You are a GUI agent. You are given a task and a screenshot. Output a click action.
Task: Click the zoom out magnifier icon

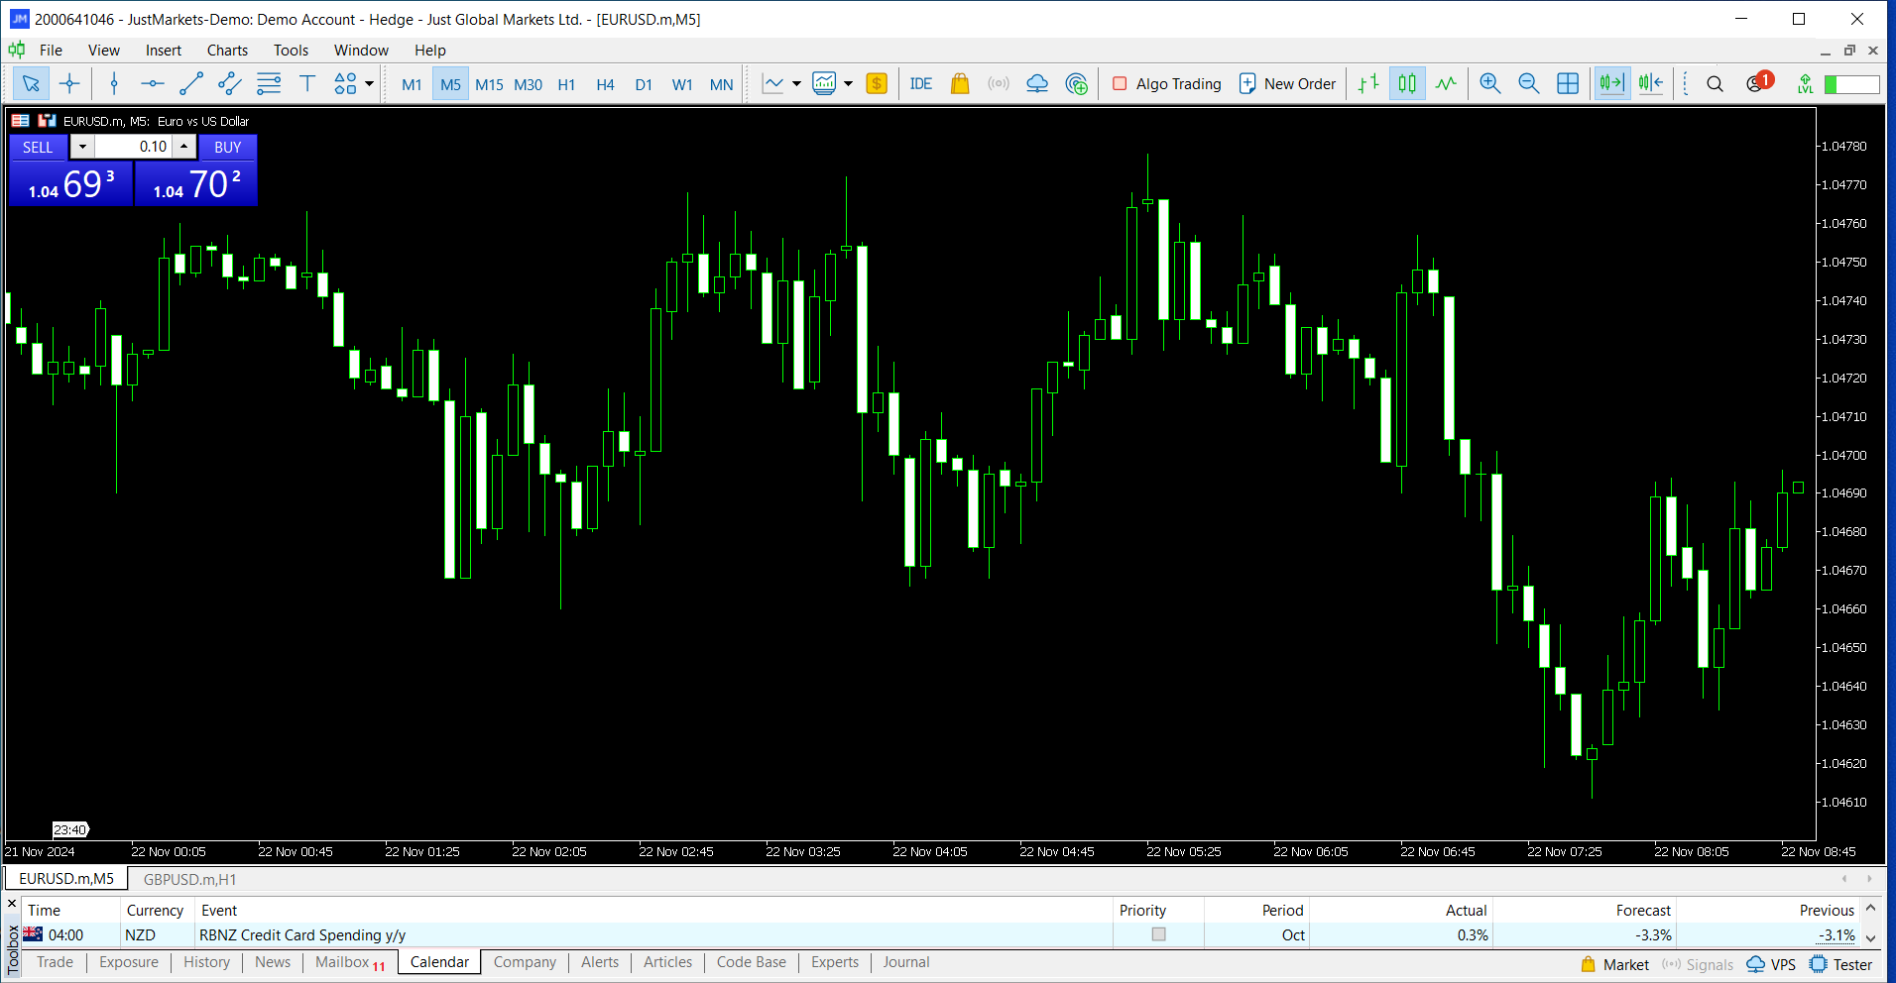[1528, 84]
